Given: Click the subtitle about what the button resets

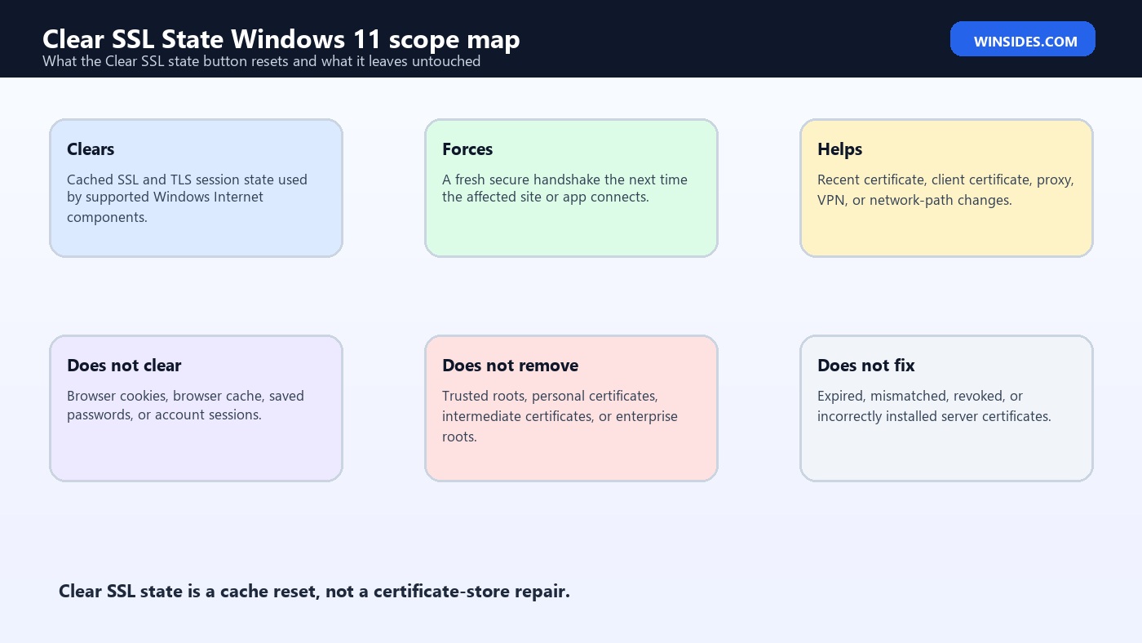Looking at the screenshot, I should point(261,61).
